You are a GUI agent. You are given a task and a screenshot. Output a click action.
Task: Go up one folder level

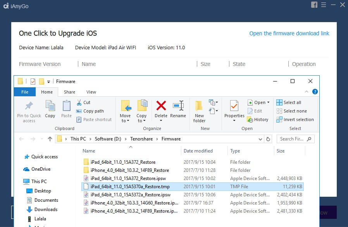tap(50, 139)
